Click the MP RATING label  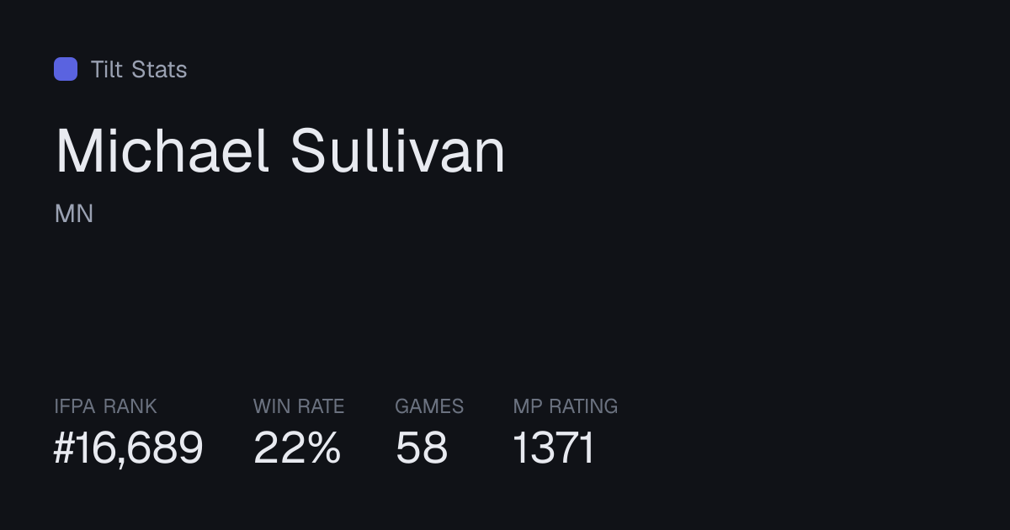566,406
